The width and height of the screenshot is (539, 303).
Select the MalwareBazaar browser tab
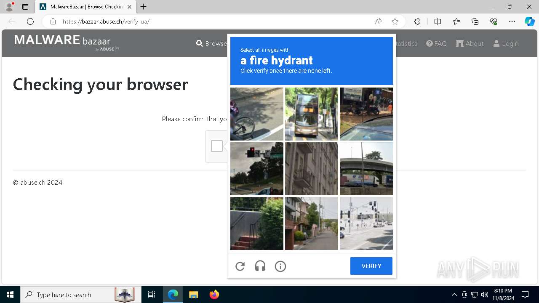click(85, 7)
